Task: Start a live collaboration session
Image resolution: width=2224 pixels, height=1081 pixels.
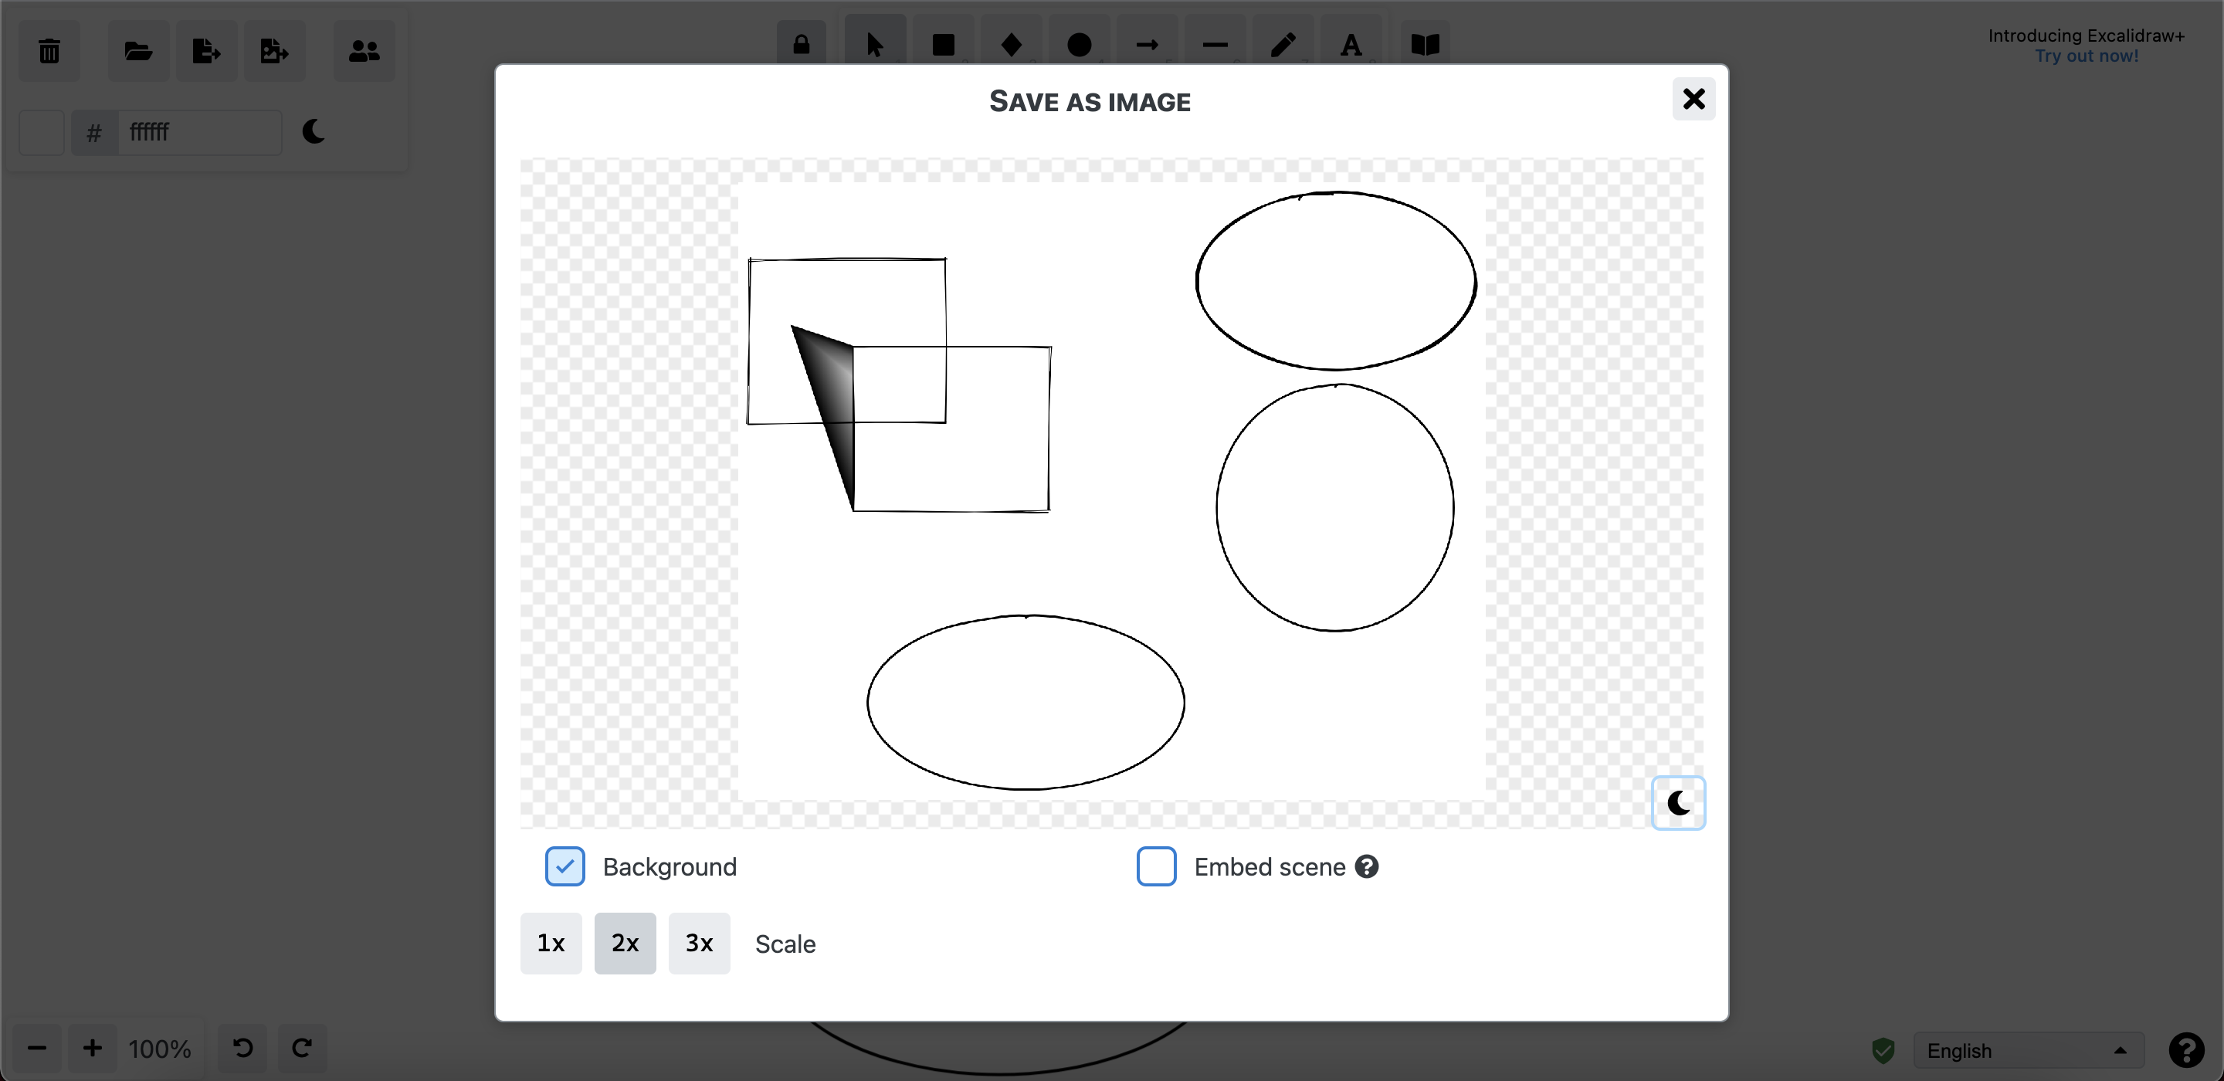Action: tap(364, 51)
